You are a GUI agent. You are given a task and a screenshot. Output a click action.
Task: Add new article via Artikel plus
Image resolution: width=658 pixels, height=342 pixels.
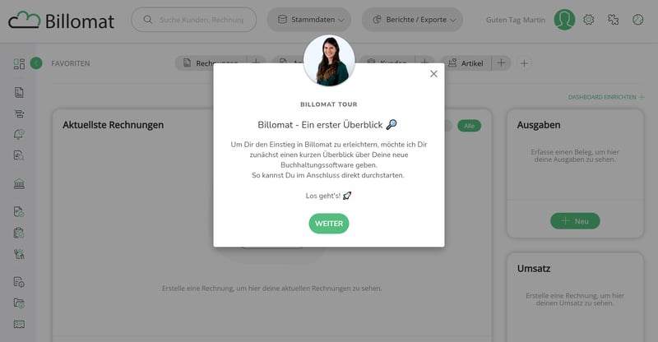[501, 63]
